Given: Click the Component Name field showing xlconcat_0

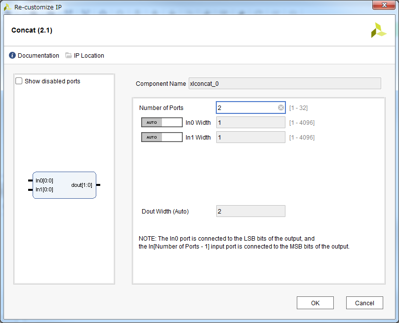Looking at the screenshot, I should (284, 83).
